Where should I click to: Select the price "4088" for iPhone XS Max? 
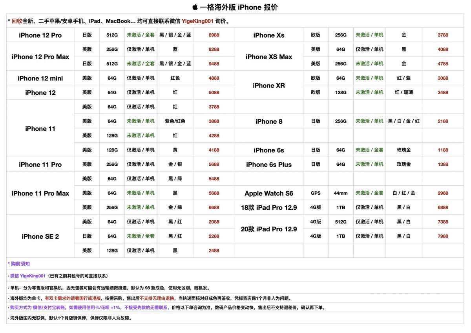[443, 49]
